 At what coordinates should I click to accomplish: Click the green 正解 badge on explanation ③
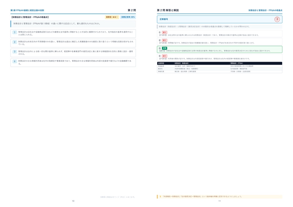click(x=165, y=48)
